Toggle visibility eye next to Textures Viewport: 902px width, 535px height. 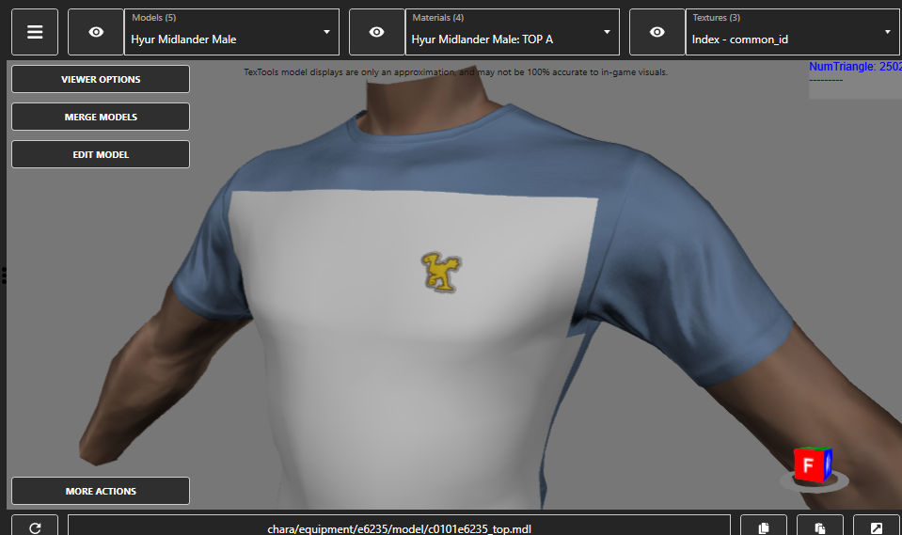pos(657,32)
